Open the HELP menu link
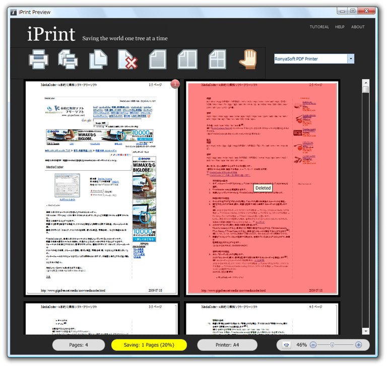Screen dimensions: 387x366 pos(340,27)
